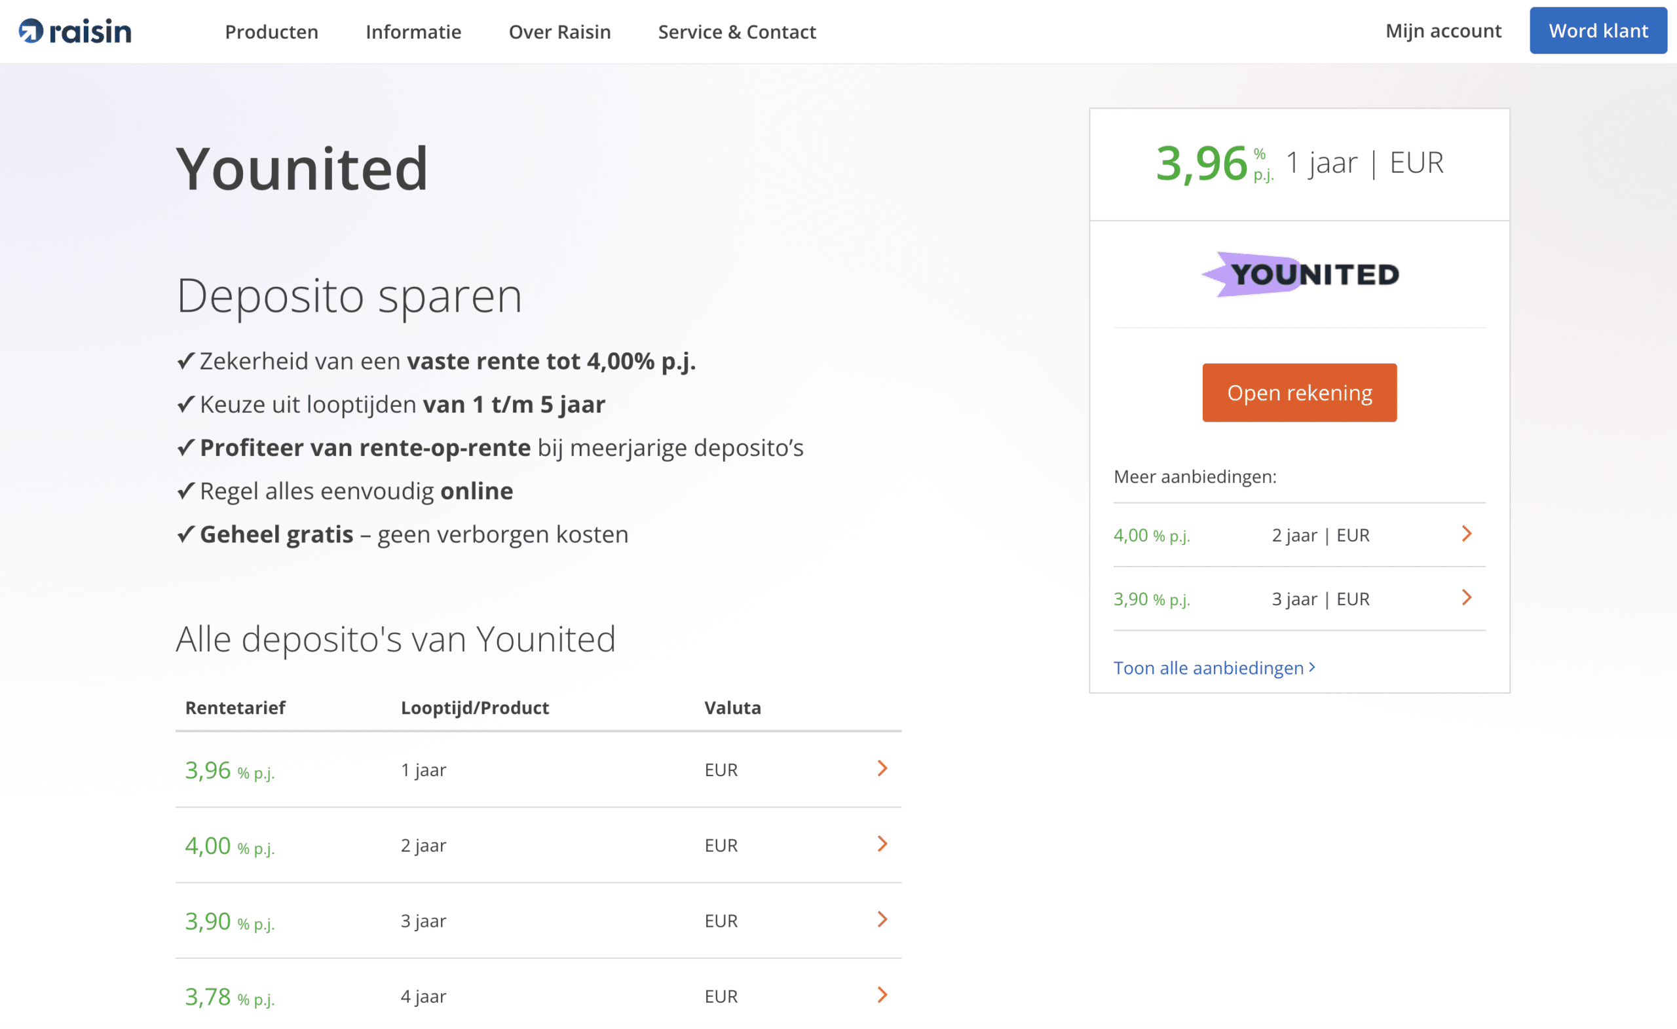The image size is (1677, 1029).
Task: Click the '1 jaar' table cell
Action: [x=423, y=770]
